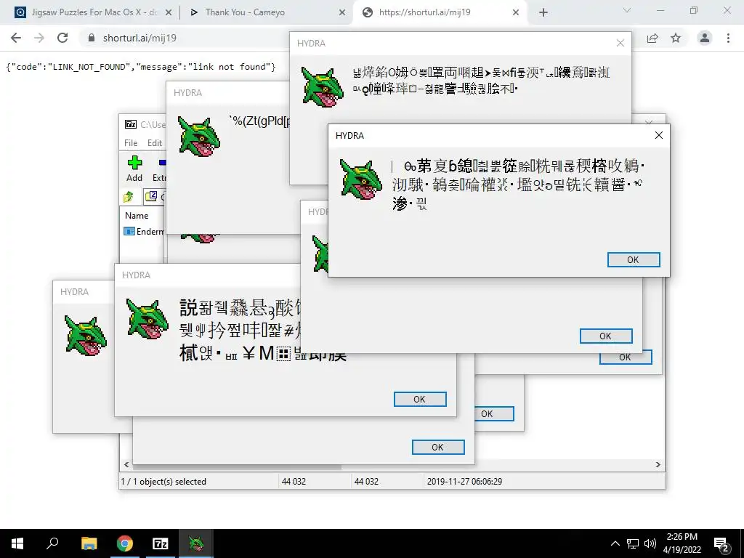Click the 7-Zip taskbar icon
The width and height of the screenshot is (744, 558).
[161, 543]
